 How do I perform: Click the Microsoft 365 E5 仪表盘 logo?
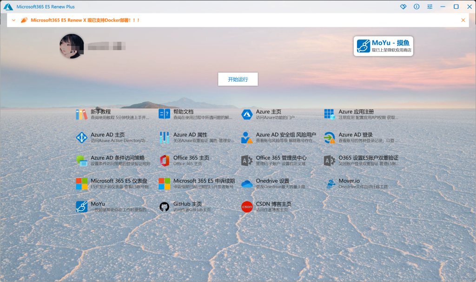[82, 184]
